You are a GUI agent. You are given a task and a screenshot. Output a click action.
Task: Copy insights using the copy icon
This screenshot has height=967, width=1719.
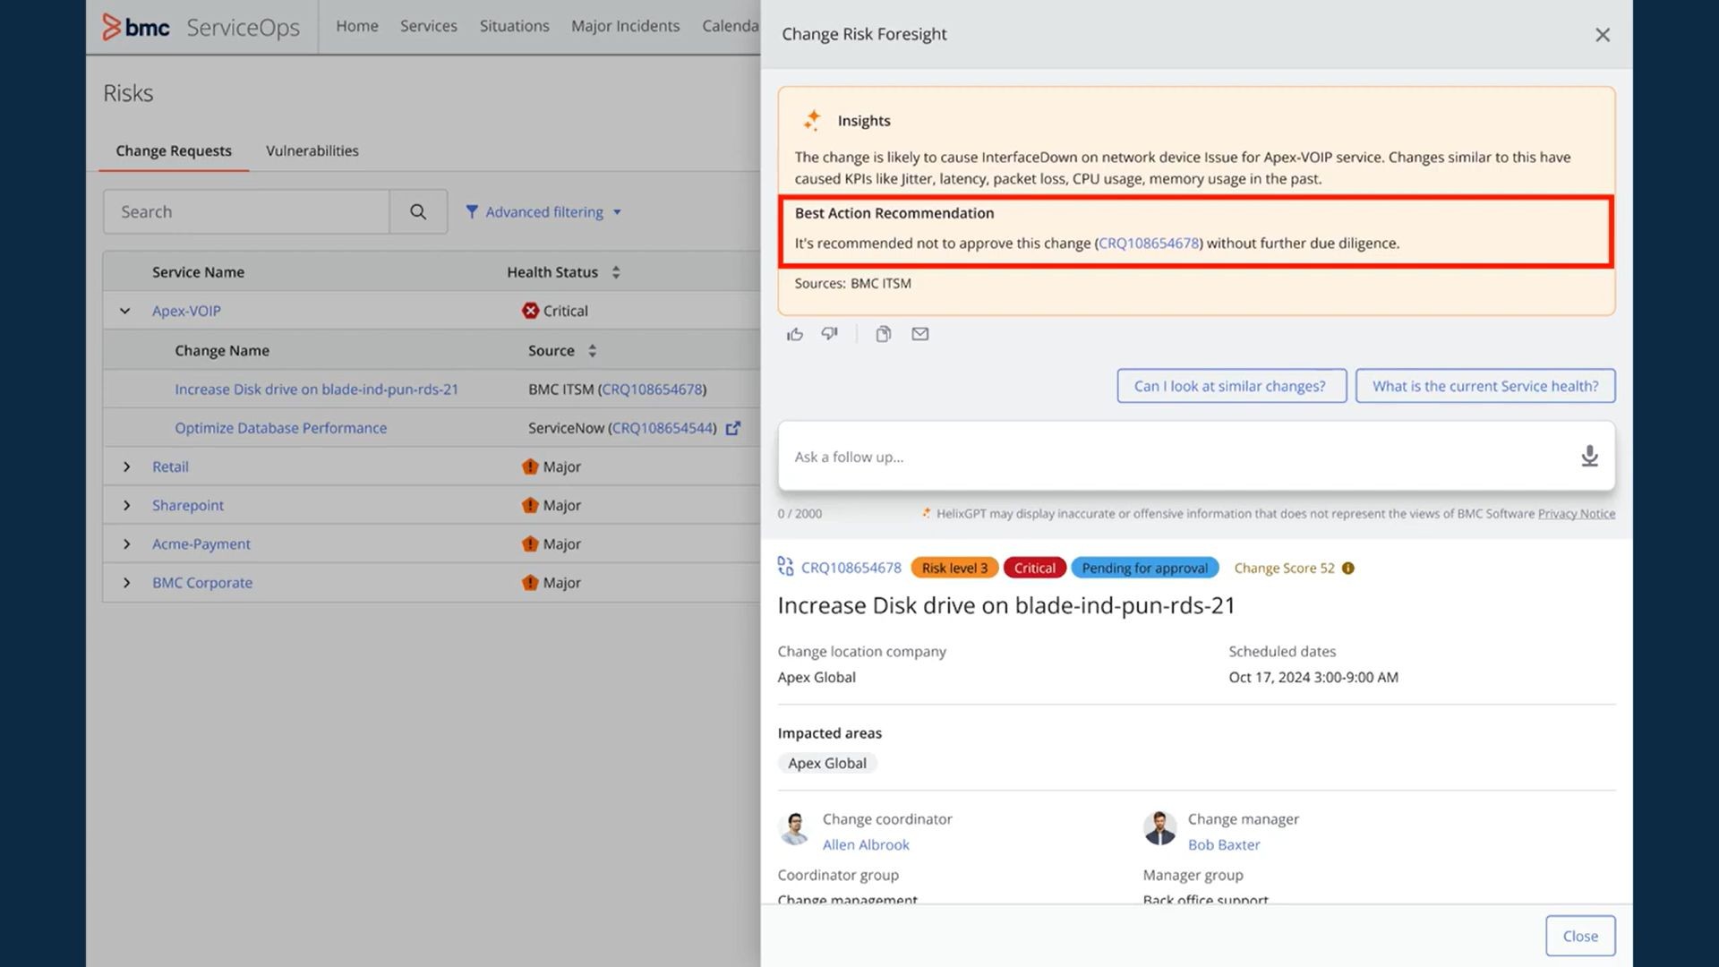pyautogui.click(x=883, y=334)
